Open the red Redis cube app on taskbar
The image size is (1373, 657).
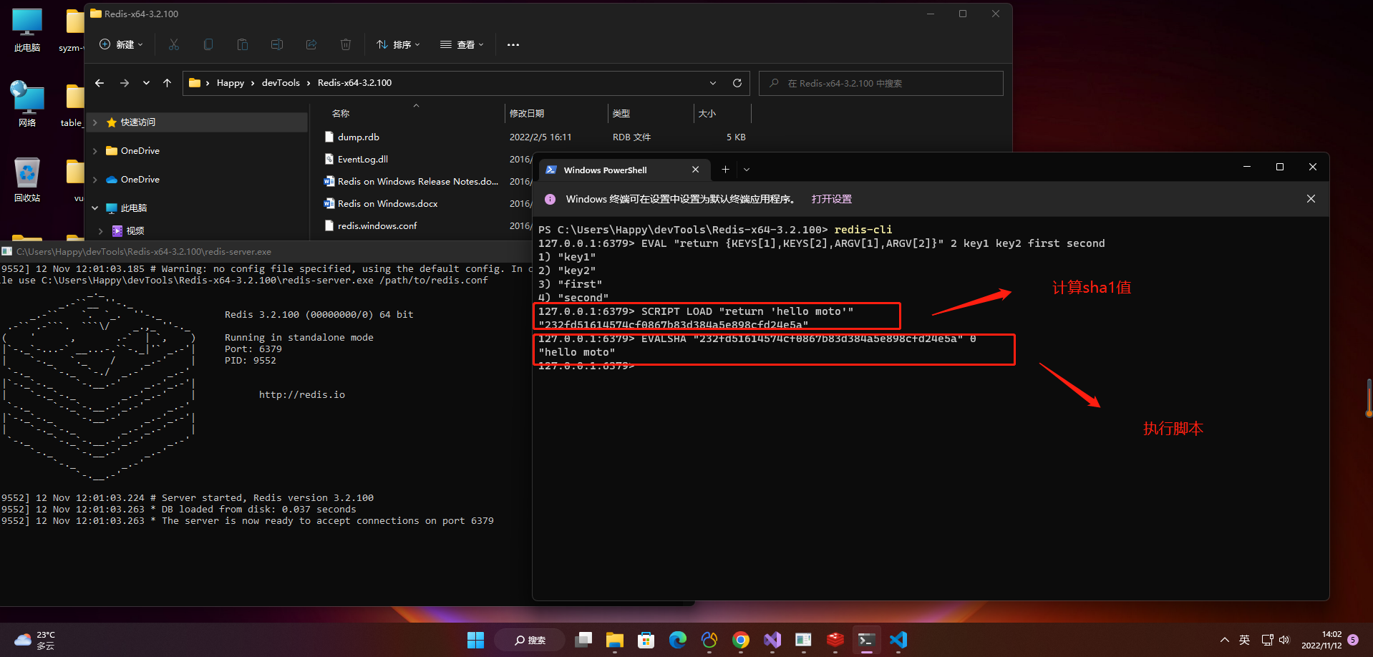[835, 640]
